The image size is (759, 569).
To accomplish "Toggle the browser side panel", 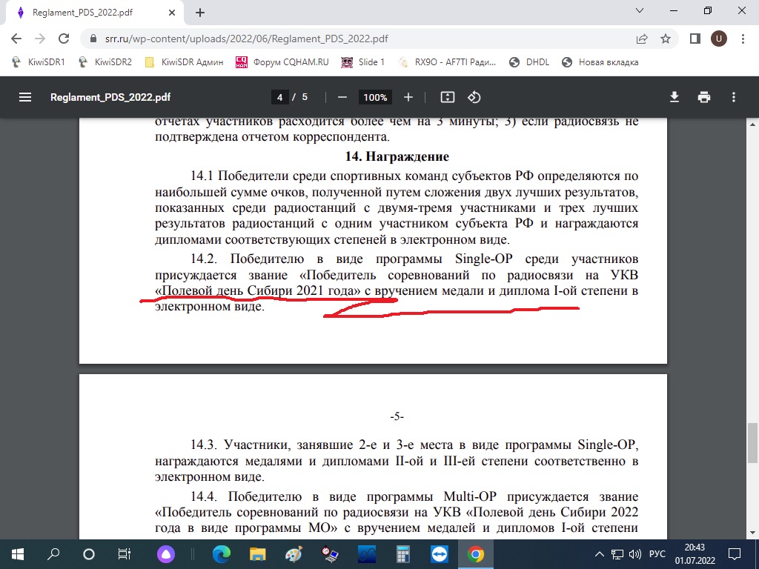I will (x=695, y=39).
